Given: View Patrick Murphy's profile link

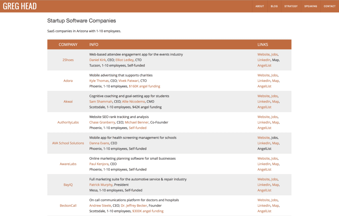Looking at the screenshot, I should click(x=101, y=185).
